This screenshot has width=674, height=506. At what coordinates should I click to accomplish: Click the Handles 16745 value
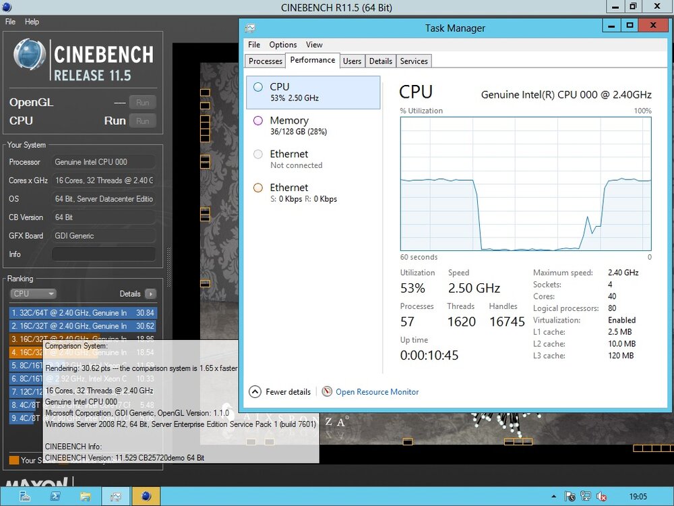508,321
